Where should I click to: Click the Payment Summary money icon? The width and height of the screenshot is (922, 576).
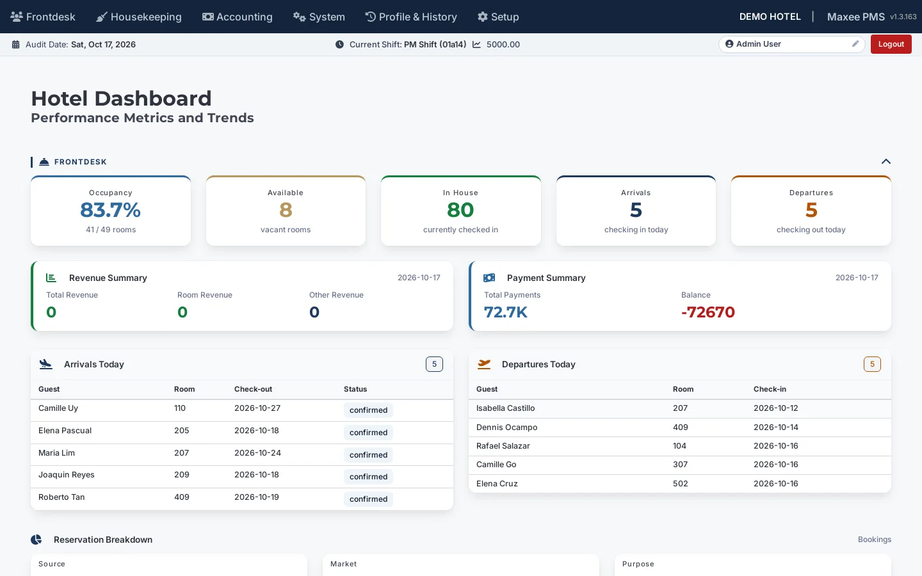click(x=489, y=278)
